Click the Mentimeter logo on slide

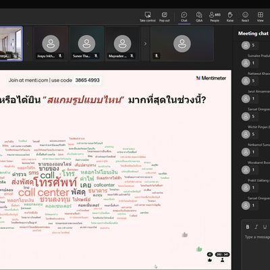[211, 78]
